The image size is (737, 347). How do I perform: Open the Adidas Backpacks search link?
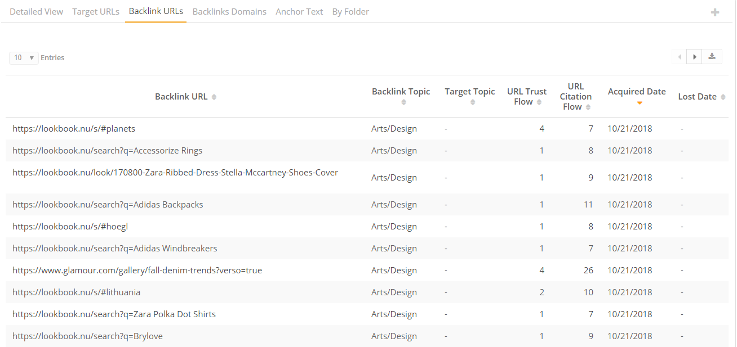tap(108, 204)
